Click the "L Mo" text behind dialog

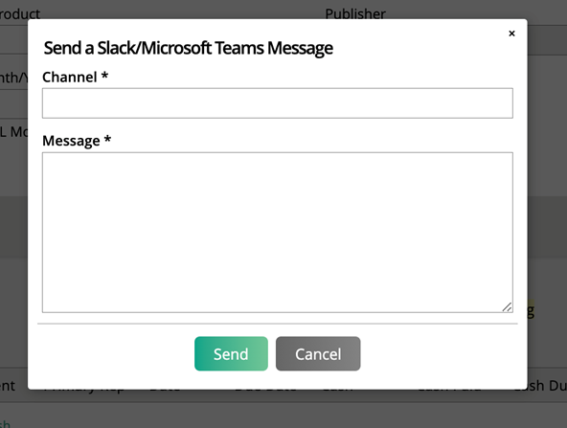(x=13, y=132)
